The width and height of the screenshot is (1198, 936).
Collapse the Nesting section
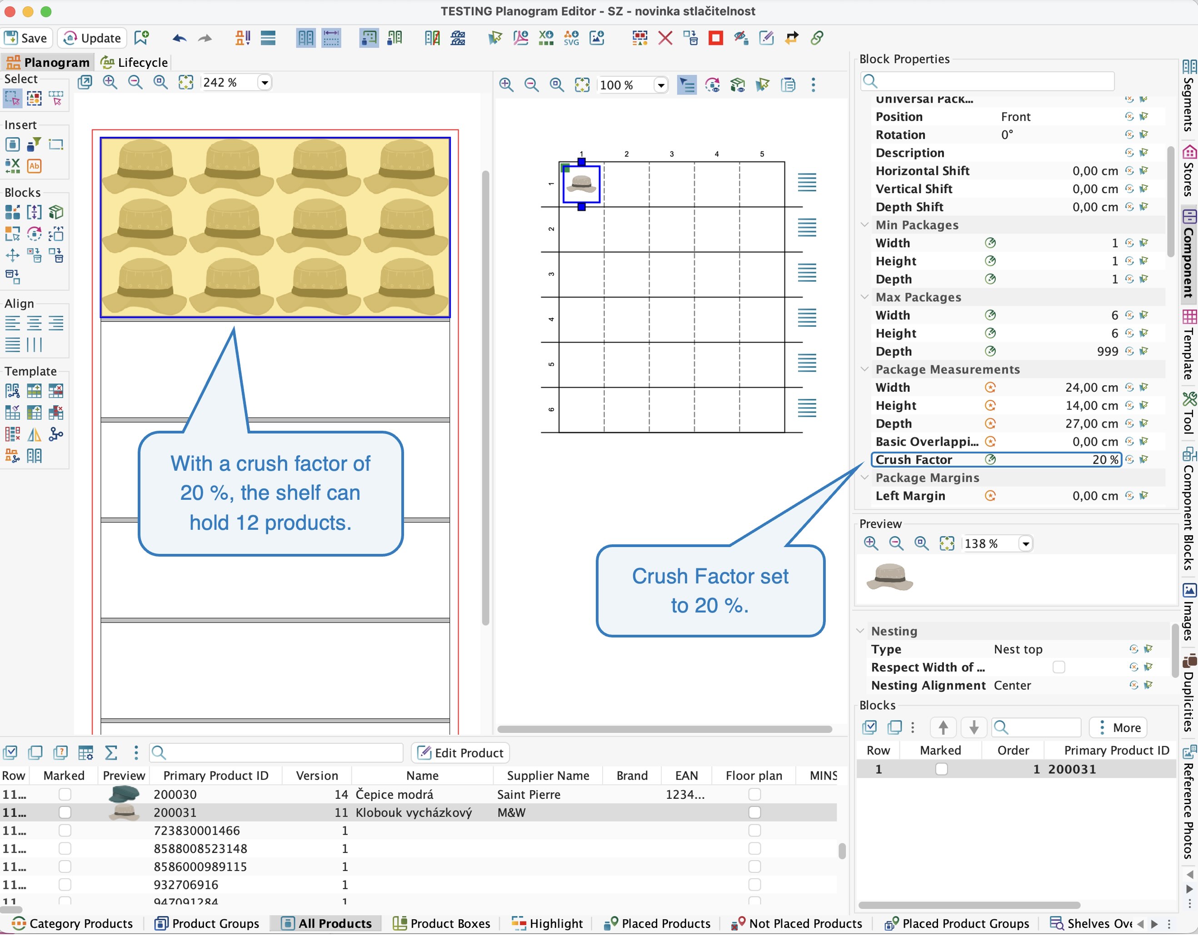point(860,632)
